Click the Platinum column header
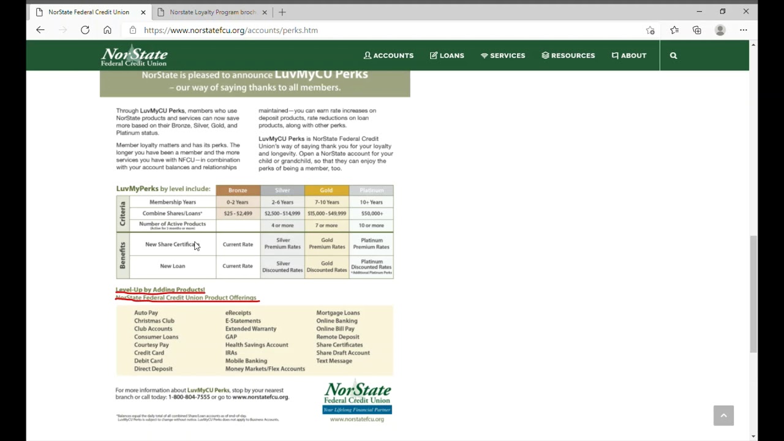 [371, 190]
